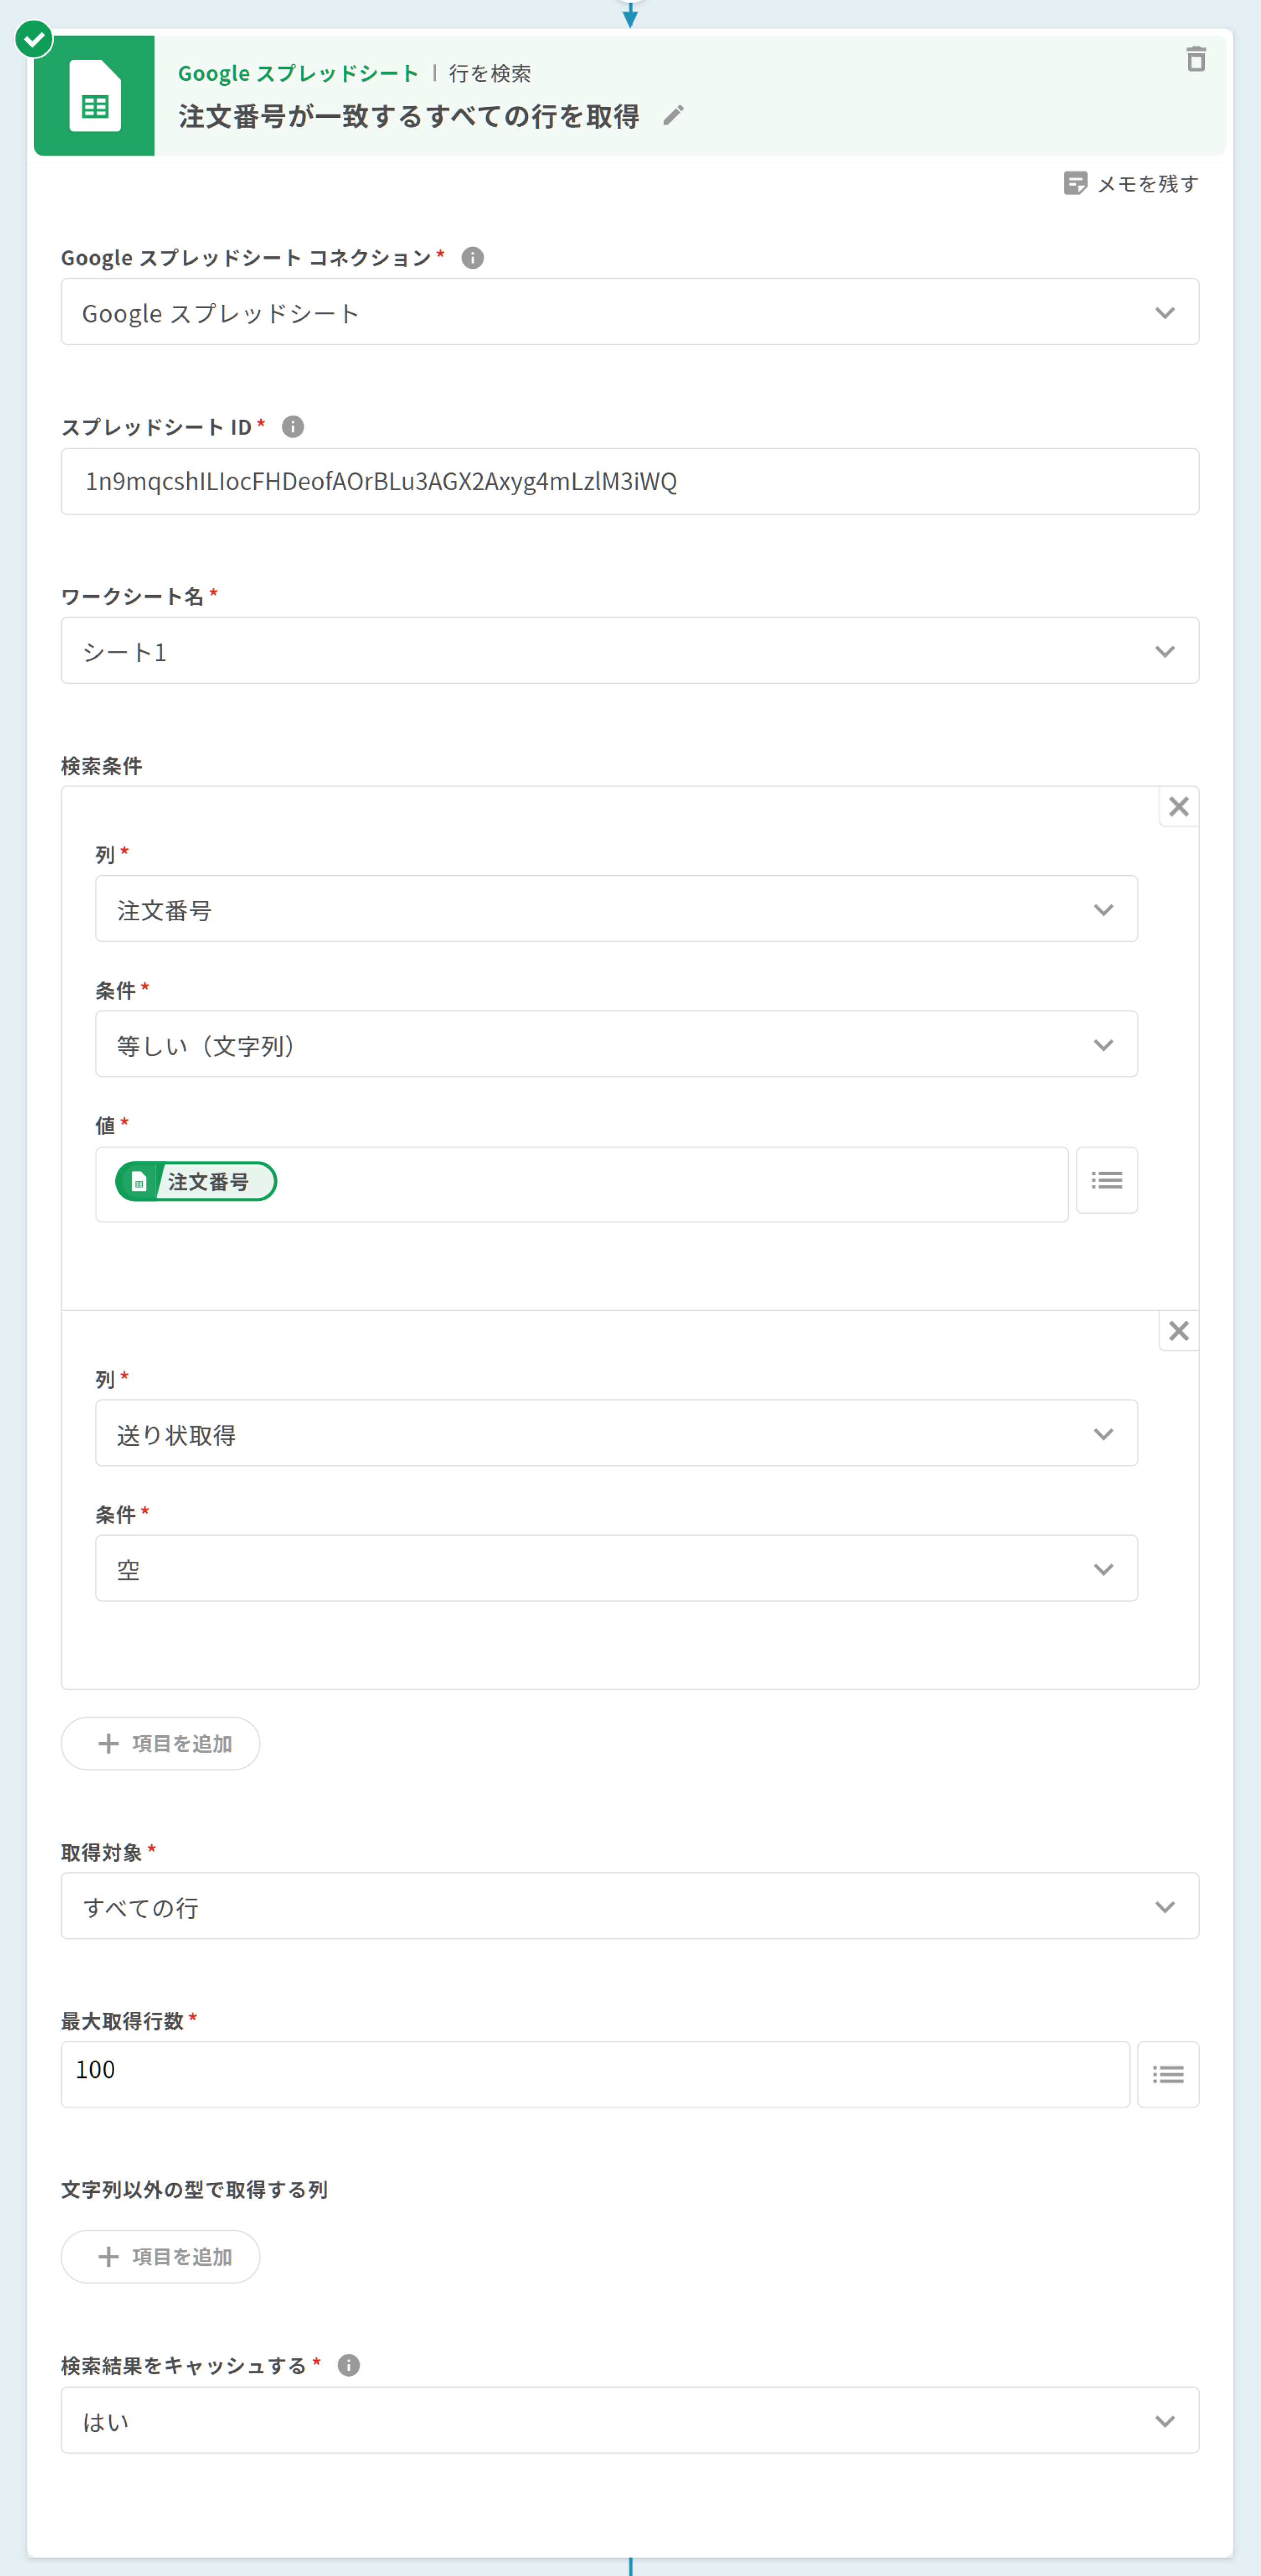Click the green Google Sheets step icon

point(95,96)
